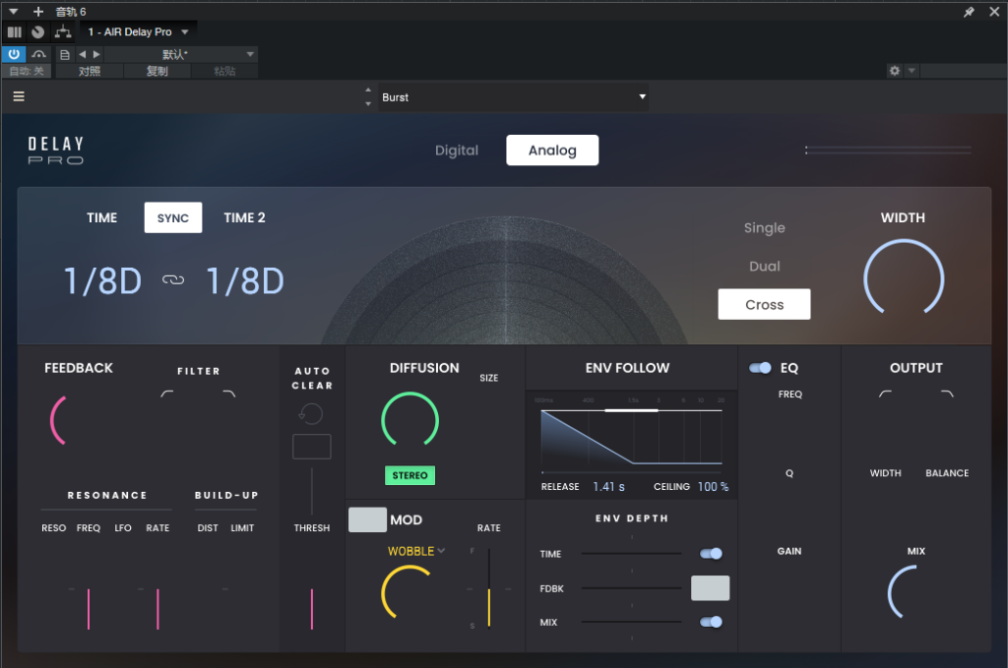1008x668 pixels.
Task: Choose Cross delay routing
Action: pyautogui.click(x=764, y=304)
